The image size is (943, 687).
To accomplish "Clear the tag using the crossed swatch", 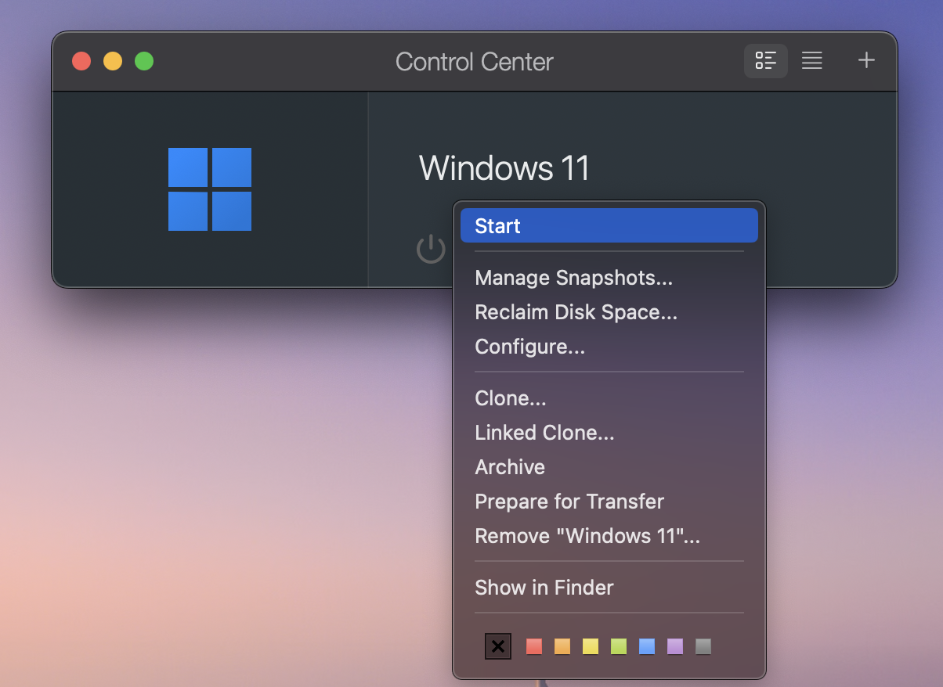I will (498, 646).
